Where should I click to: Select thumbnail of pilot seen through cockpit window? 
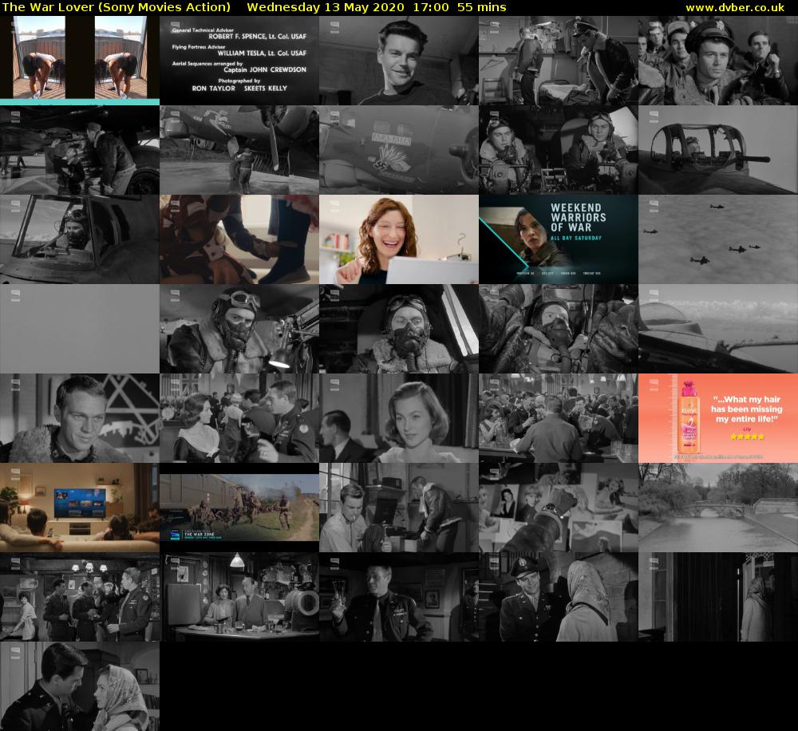tap(79, 239)
